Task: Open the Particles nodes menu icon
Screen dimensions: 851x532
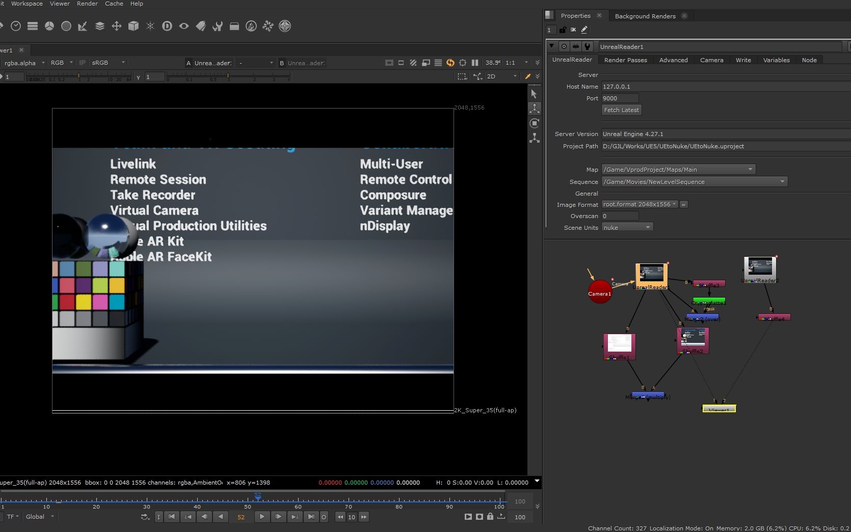Action: (x=150, y=26)
